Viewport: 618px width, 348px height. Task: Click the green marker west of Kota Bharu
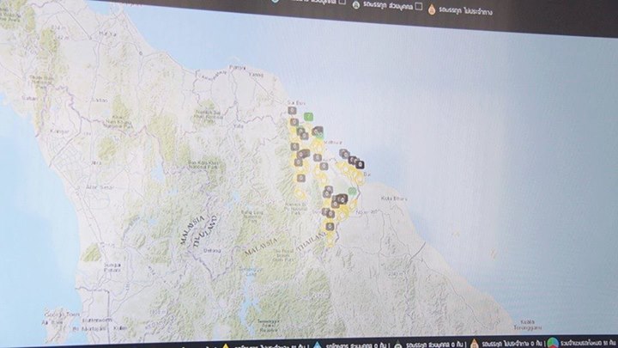(353, 191)
